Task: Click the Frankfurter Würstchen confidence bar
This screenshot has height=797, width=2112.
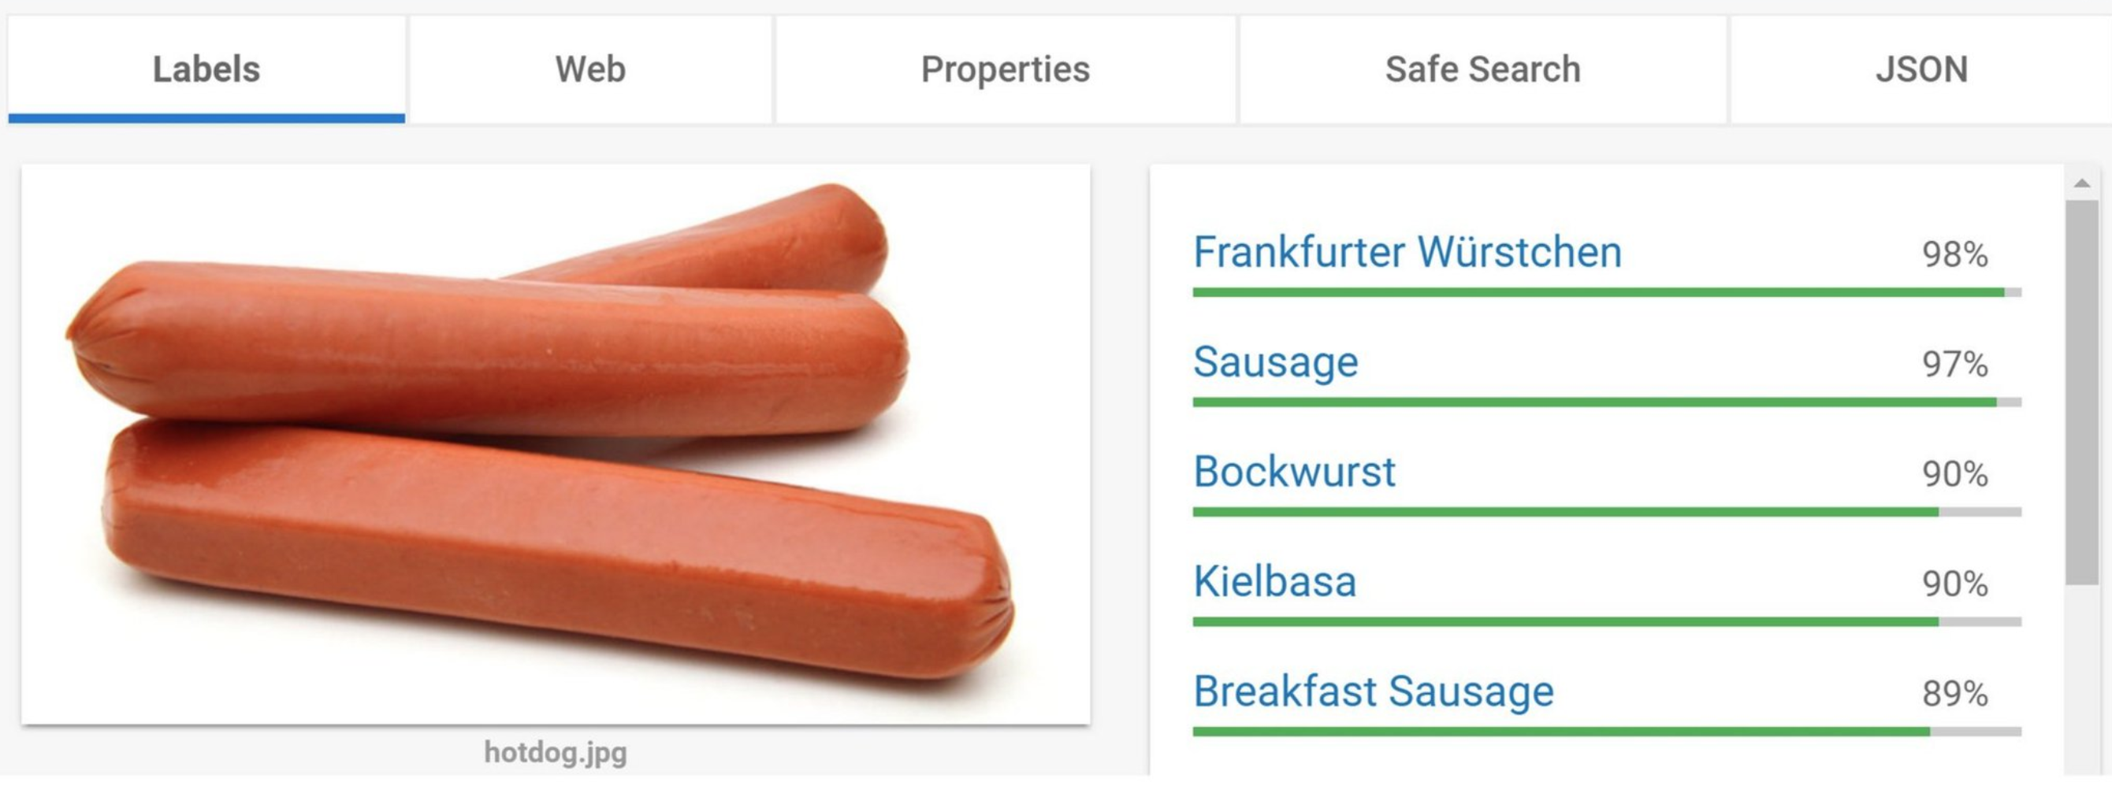Action: (x=1607, y=292)
